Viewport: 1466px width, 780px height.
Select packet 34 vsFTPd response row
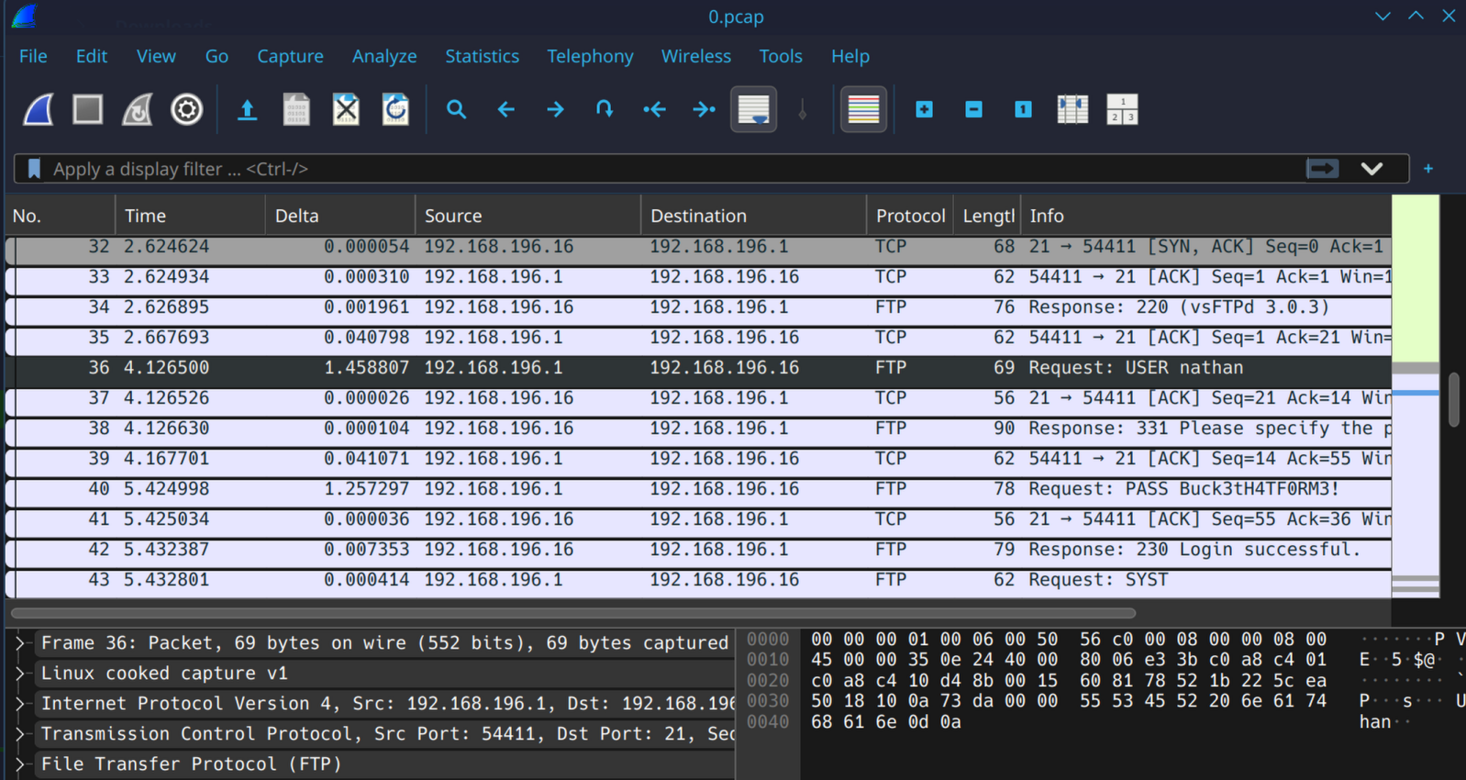point(698,307)
